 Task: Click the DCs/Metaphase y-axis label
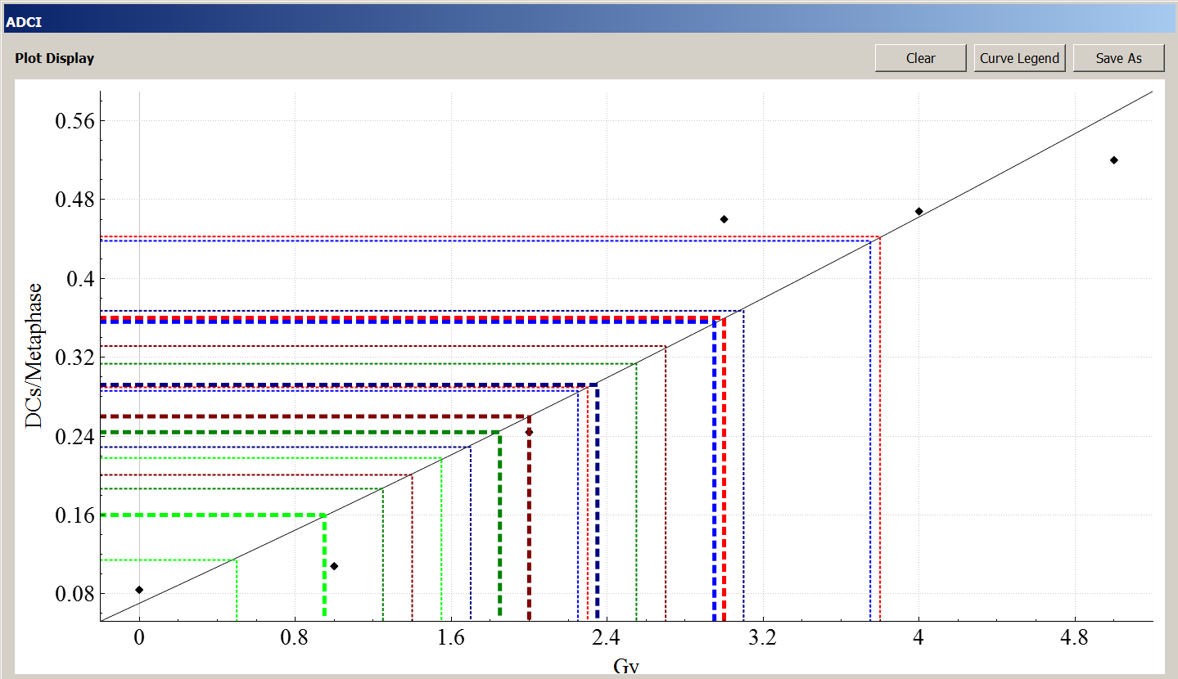pos(34,355)
